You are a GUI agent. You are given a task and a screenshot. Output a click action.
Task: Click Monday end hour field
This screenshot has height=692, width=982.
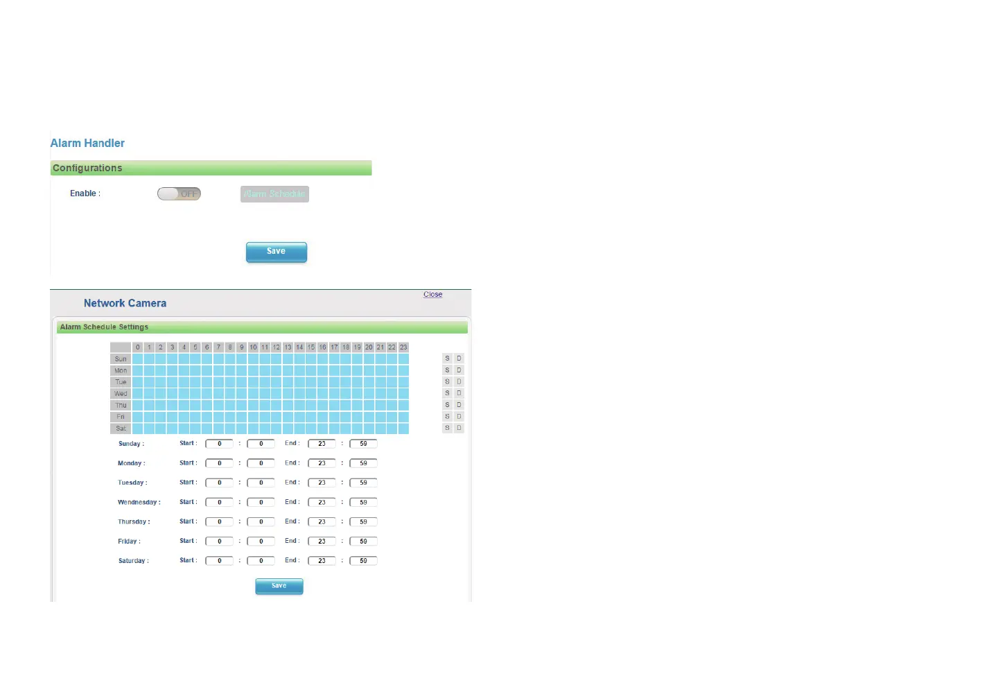(x=322, y=463)
